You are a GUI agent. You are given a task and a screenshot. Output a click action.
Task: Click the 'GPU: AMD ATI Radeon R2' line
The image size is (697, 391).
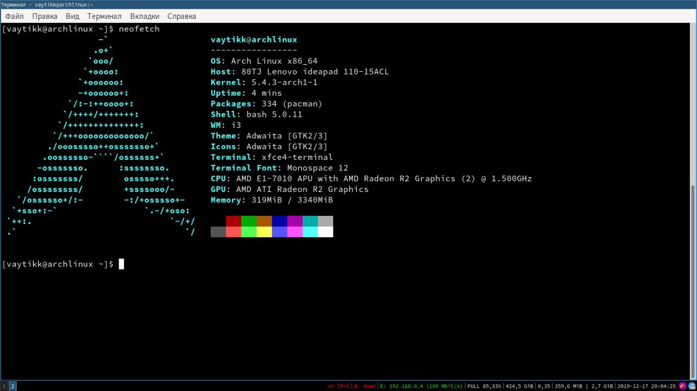tap(290, 189)
